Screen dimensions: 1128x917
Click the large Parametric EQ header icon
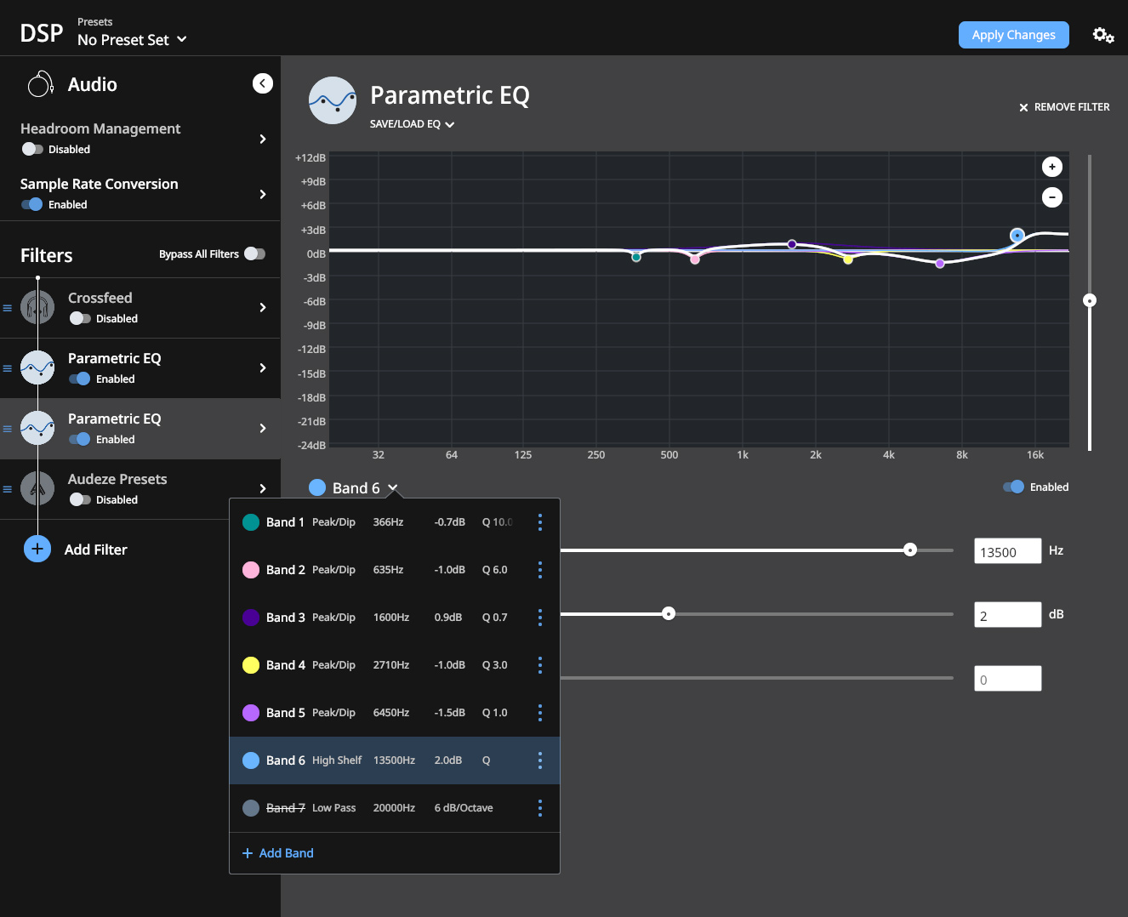pos(333,100)
